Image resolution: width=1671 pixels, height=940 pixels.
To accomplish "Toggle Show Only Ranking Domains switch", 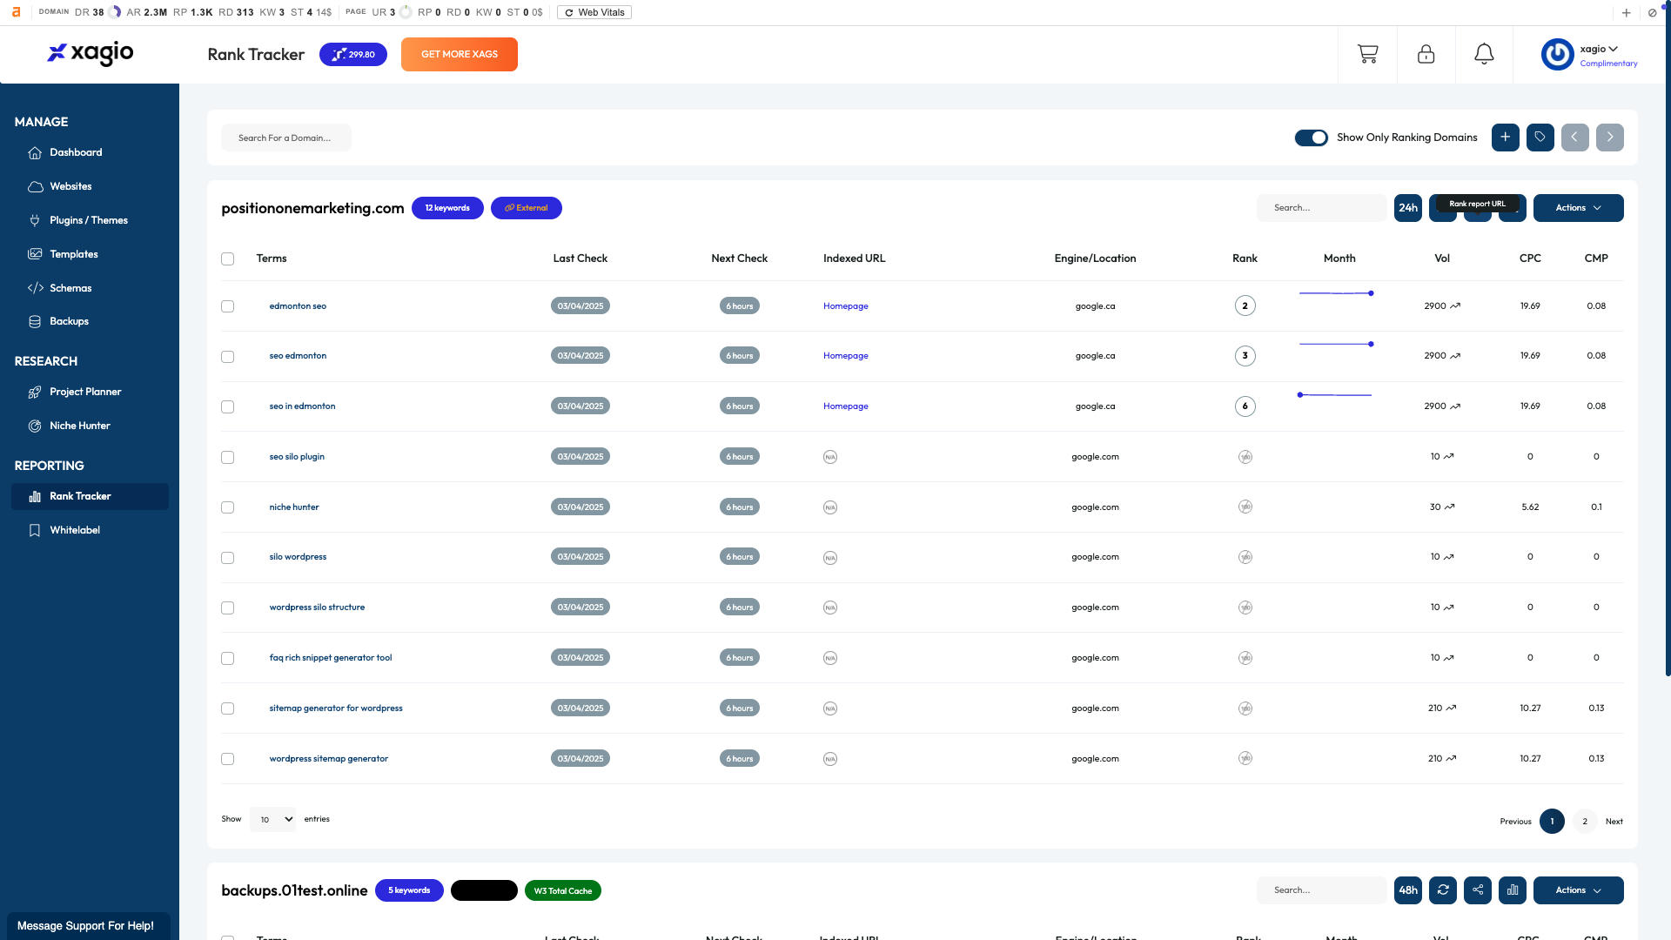I will pyautogui.click(x=1311, y=138).
